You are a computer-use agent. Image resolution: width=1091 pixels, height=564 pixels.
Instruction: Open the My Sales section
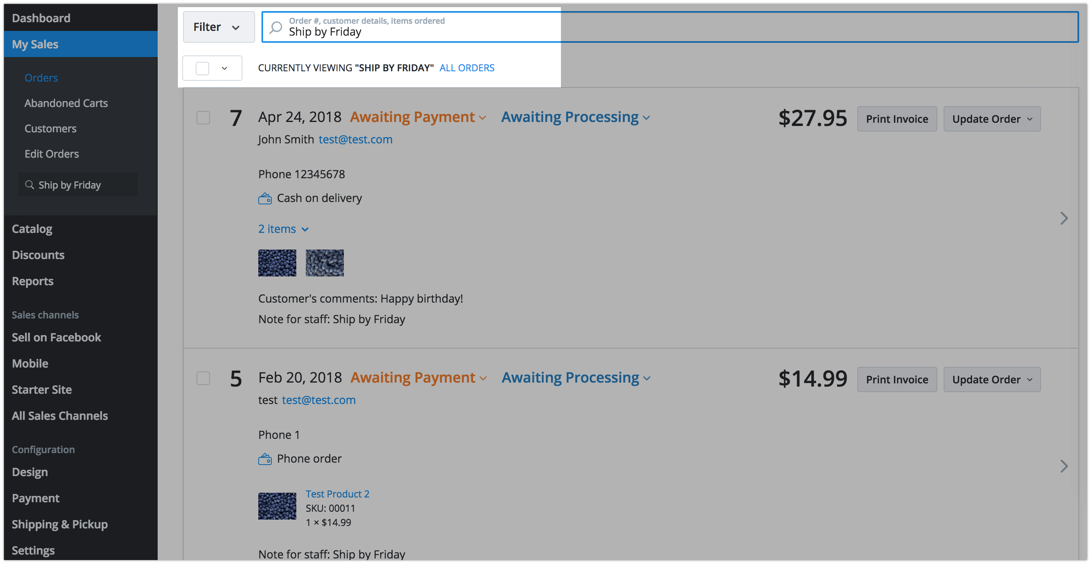coord(80,44)
